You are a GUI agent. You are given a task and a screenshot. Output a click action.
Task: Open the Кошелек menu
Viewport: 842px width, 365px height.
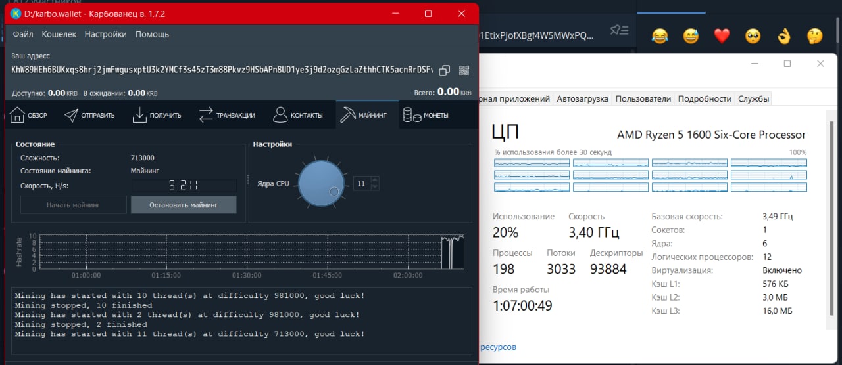point(59,34)
